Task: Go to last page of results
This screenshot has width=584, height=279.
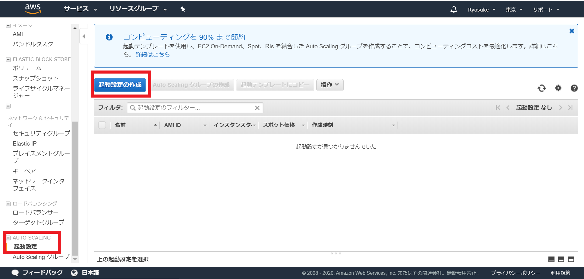Action: coord(570,108)
